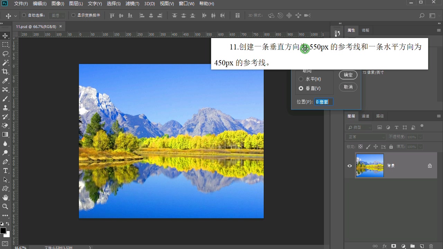Viewport: 443px width, 249px height.
Task: Click the 位置(P) input field
Action: 324,102
